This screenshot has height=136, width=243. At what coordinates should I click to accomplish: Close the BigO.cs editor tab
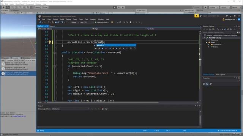[47, 26]
